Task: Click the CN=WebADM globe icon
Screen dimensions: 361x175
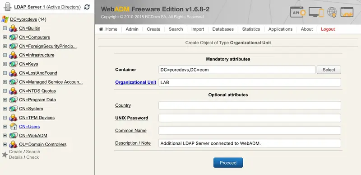Action: [14, 135]
